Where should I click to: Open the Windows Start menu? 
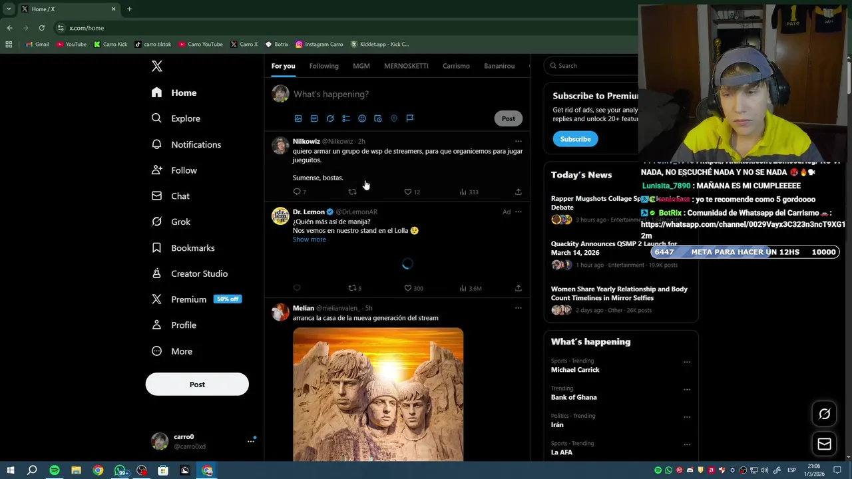click(x=11, y=470)
